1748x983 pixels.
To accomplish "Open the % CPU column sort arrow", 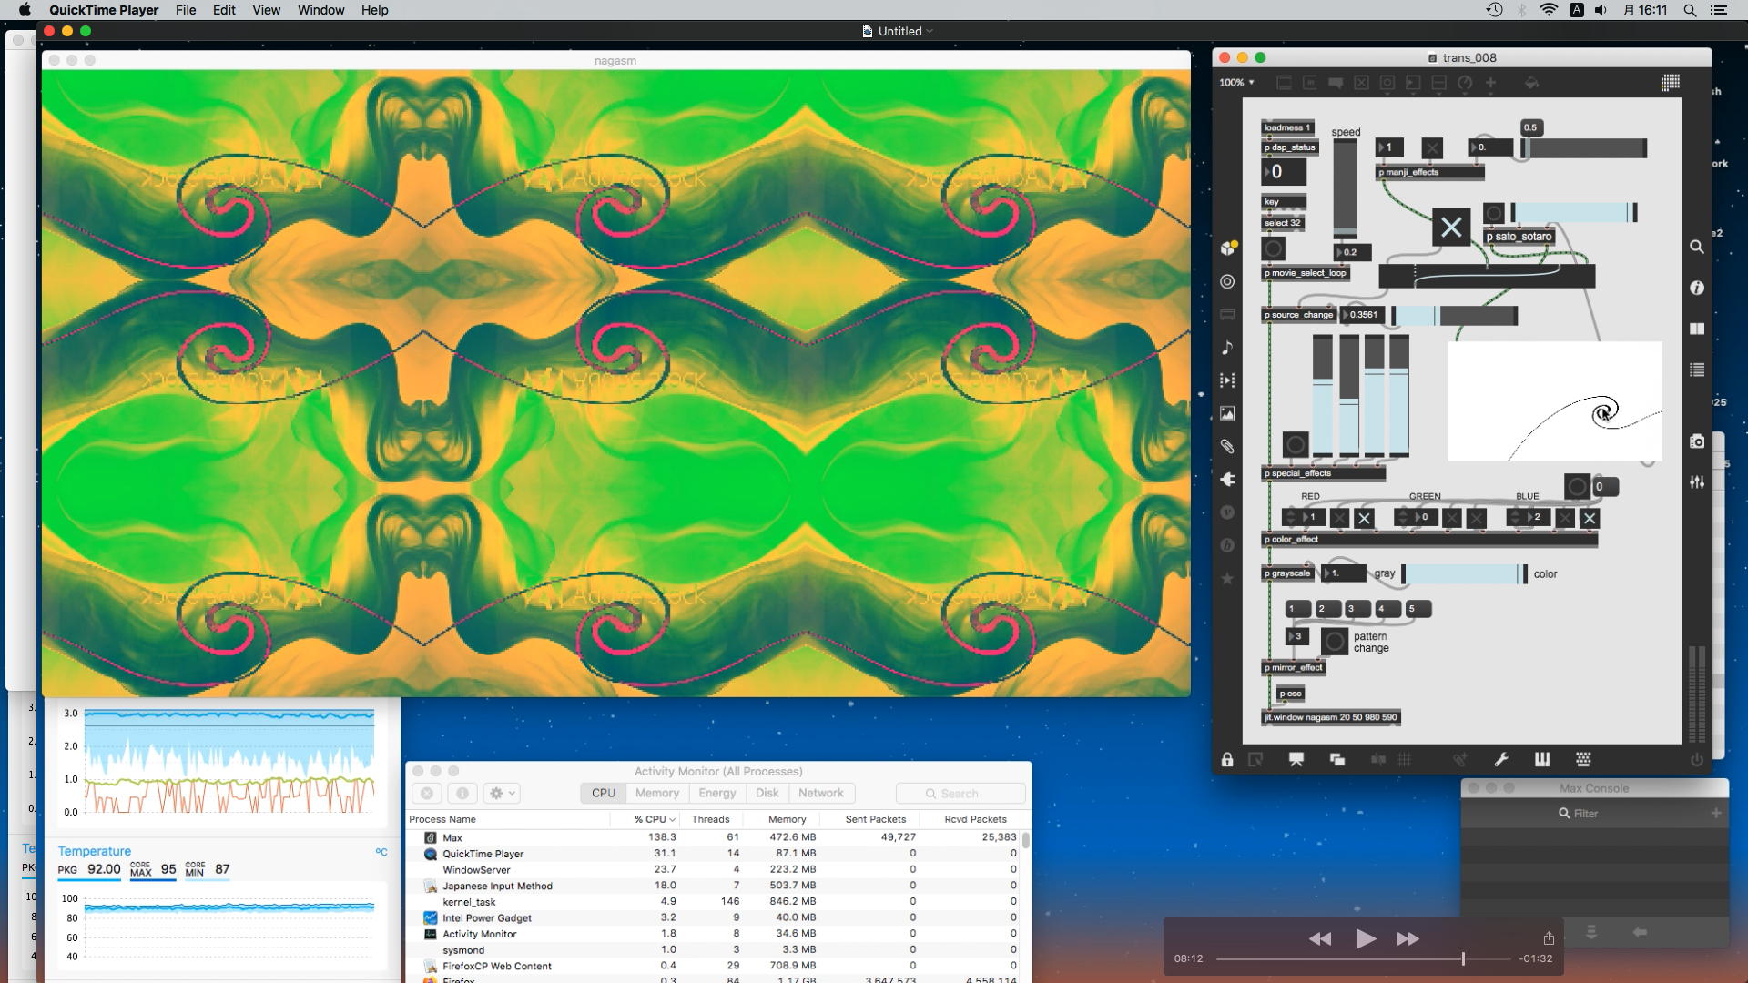I will (672, 820).
